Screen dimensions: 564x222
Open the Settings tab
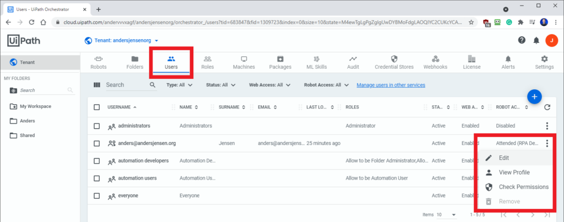(x=544, y=63)
